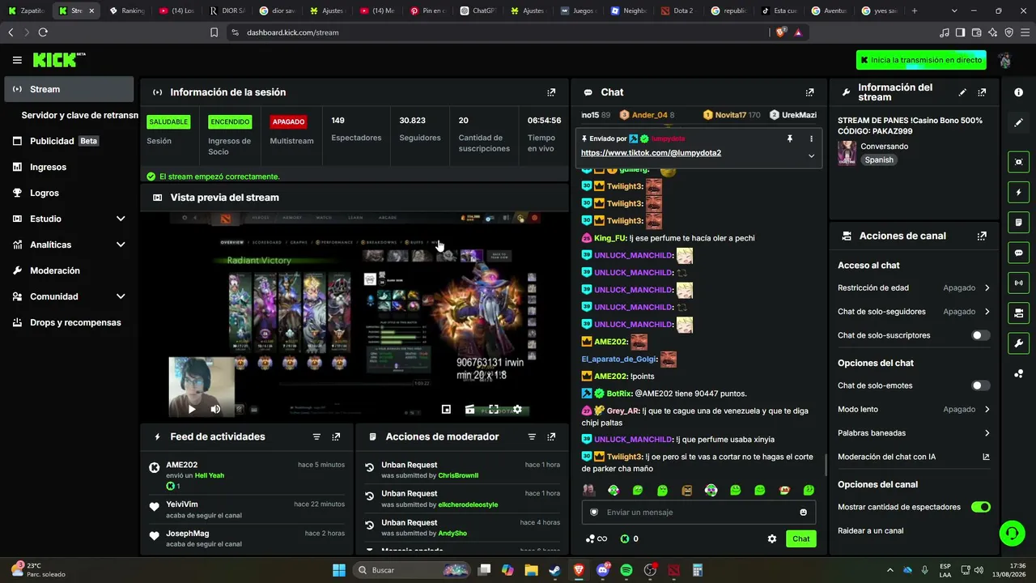1036x583 pixels.
Task: Click the browser address bar URL
Action: click(293, 32)
